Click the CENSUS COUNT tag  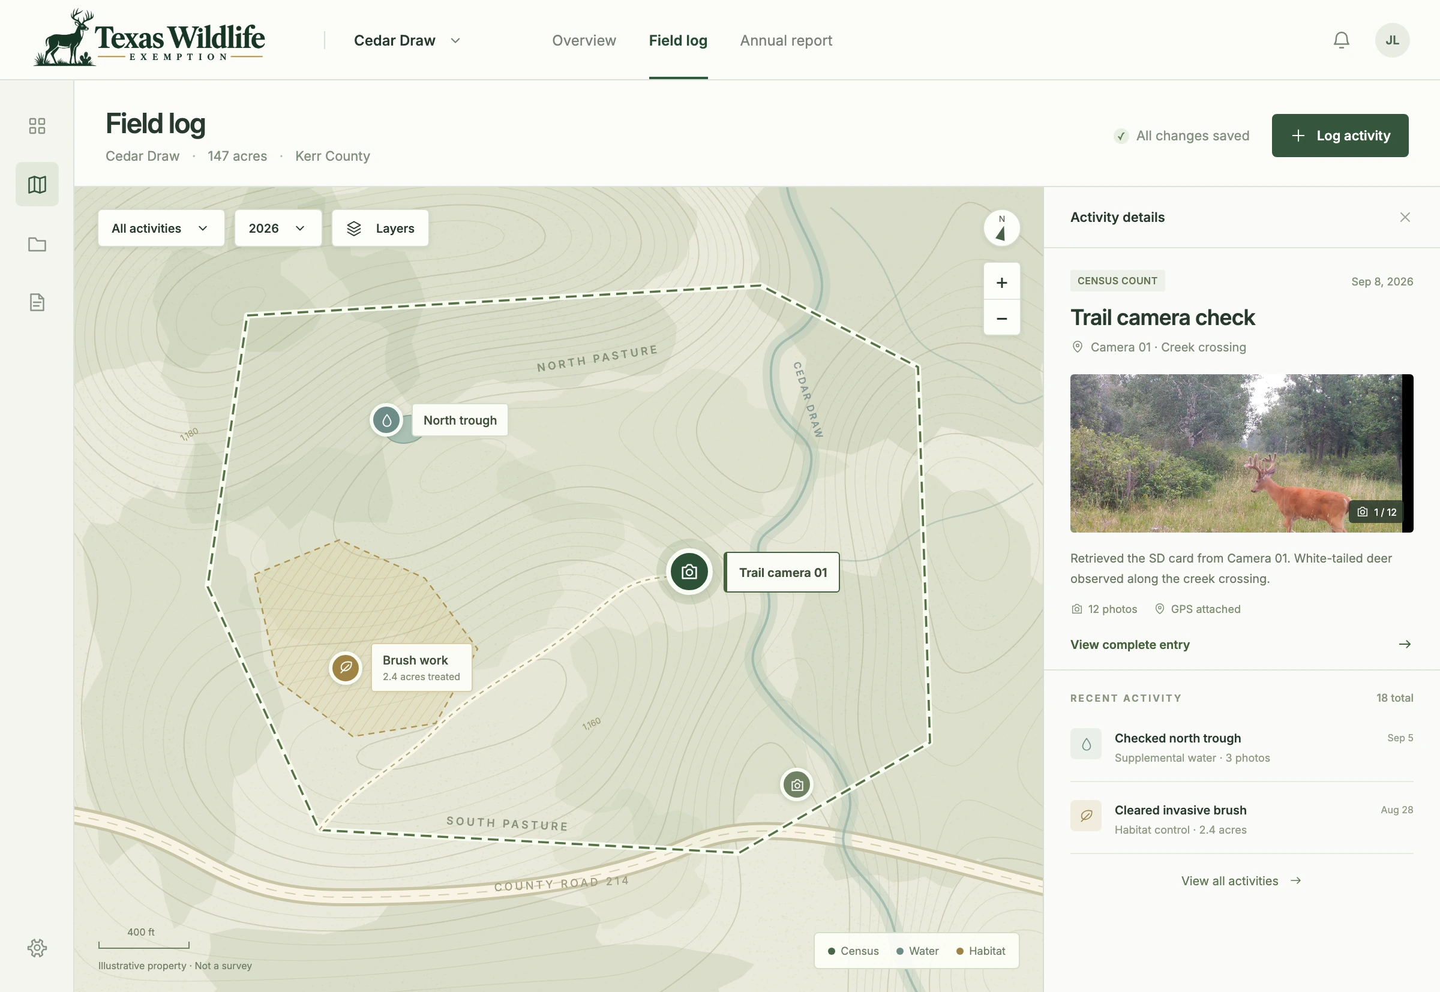pos(1117,281)
